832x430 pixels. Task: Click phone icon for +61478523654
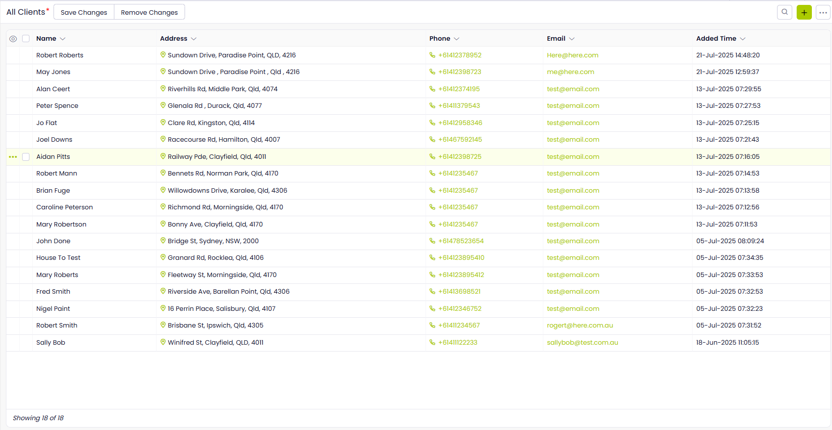pos(432,241)
